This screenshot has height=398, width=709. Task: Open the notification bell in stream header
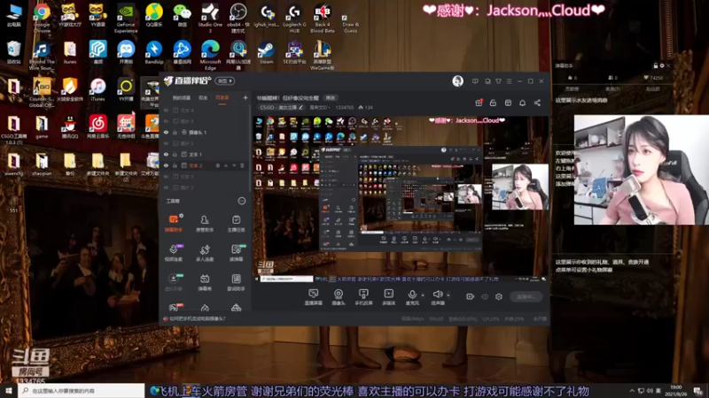click(522, 103)
